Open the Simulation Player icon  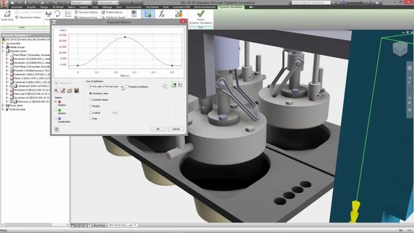coord(134,14)
